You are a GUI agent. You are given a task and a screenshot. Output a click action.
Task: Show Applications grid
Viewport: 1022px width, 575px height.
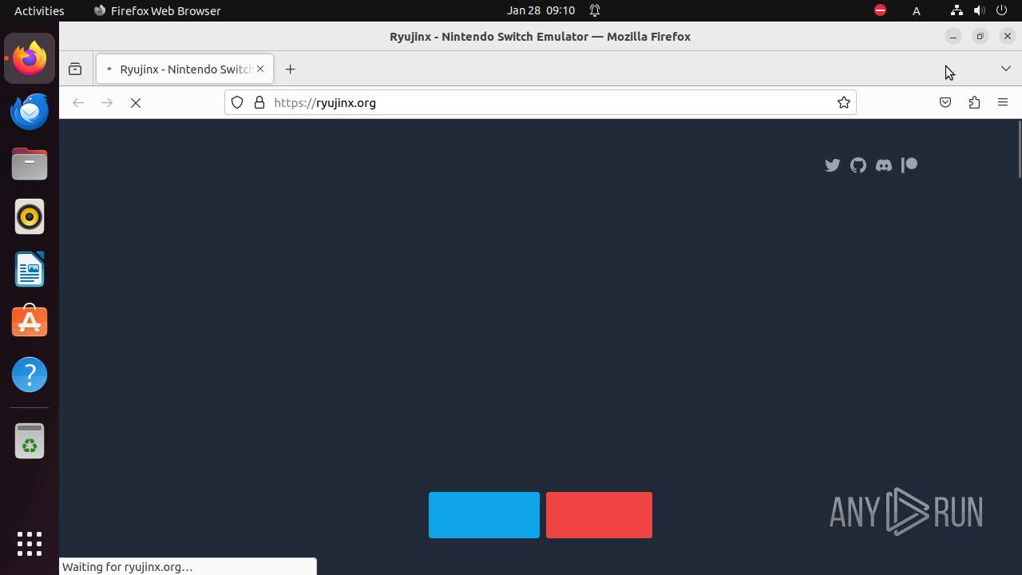30,543
